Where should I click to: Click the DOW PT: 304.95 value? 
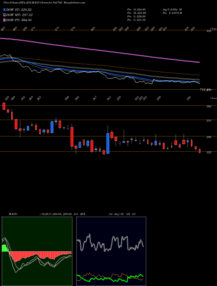(x=19, y=20)
